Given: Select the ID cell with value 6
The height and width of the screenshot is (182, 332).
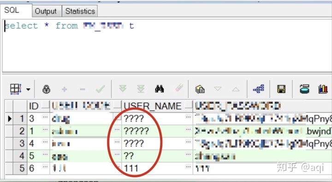Looking at the screenshot, I should [x=38, y=168].
